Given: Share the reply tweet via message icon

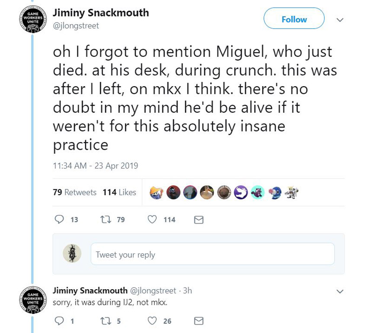Looking at the screenshot, I should 199,321.
